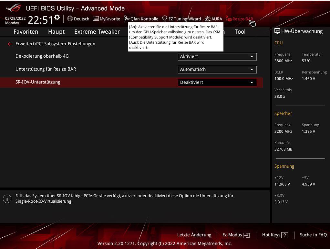Open Dekodierung oberhalb 4G dropdown
This screenshot has width=330, height=249.
point(217,57)
